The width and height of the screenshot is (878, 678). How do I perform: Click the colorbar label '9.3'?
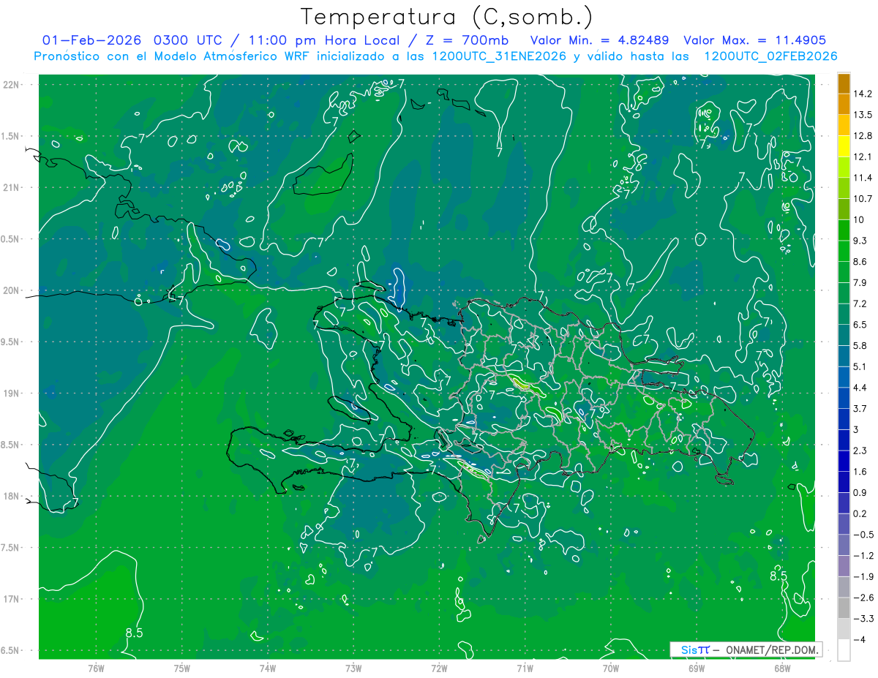pos(860,241)
